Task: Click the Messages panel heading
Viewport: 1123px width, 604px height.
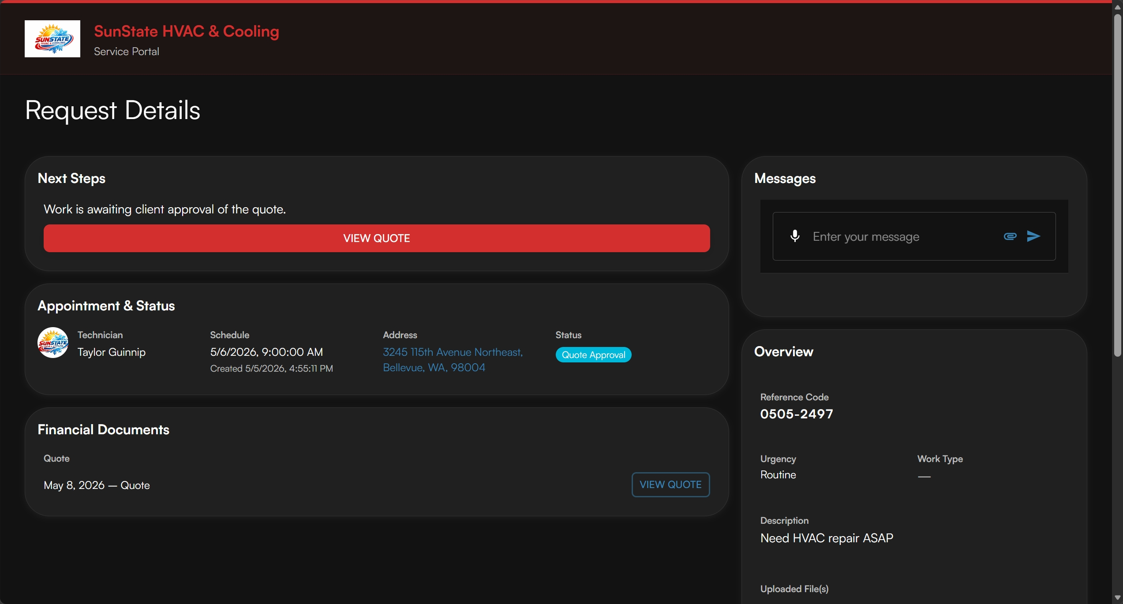Action: [785, 179]
